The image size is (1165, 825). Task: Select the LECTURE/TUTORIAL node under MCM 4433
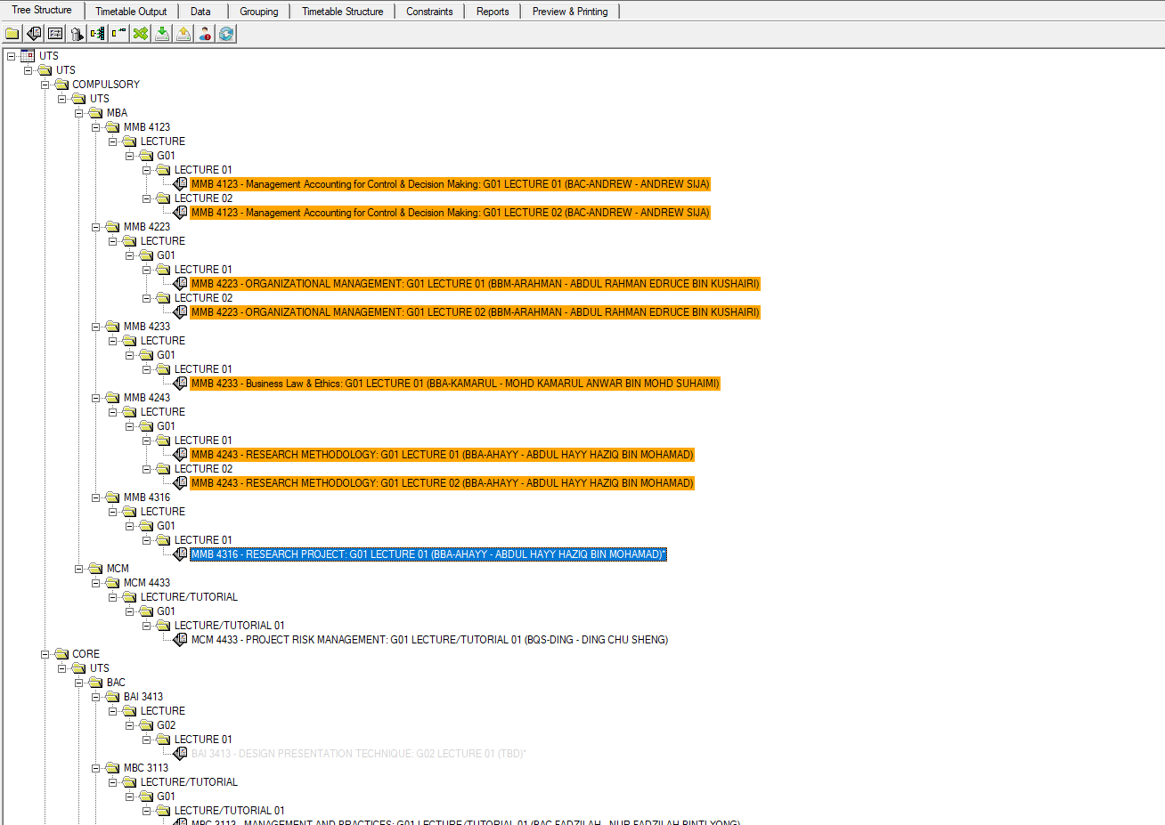(189, 597)
